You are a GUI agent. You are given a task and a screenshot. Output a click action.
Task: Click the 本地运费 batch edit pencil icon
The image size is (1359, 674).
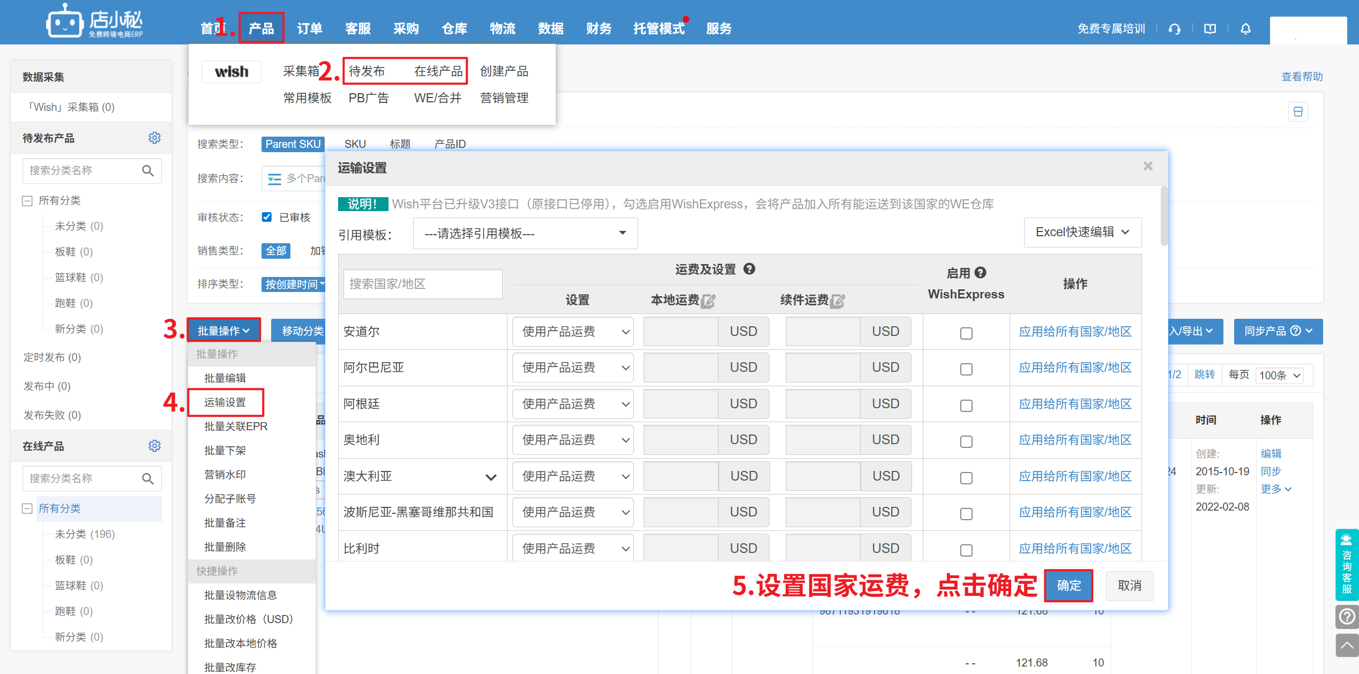pos(708,301)
